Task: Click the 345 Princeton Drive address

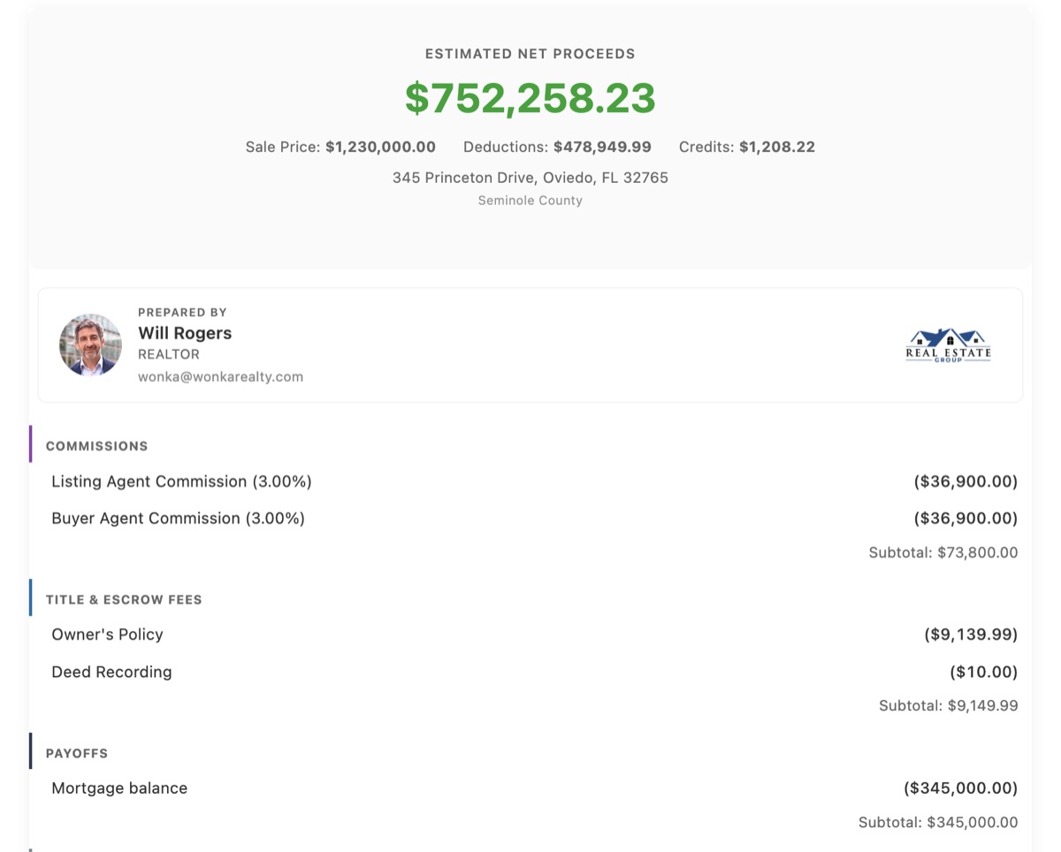Action: pos(530,178)
